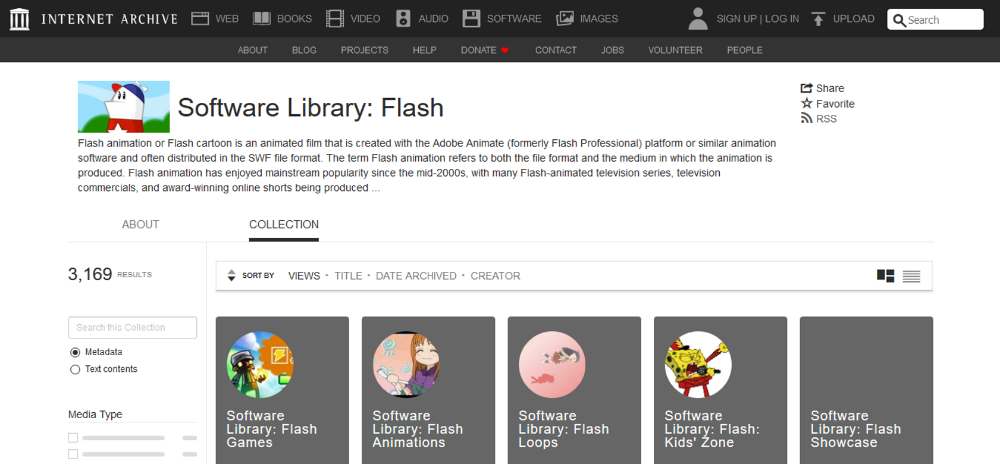
Task: Open the People menu item
Action: pyautogui.click(x=744, y=50)
